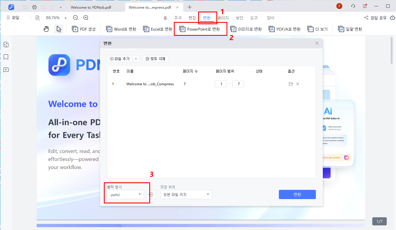
Task: Expand the 파일 추가 dropdown arrow
Action: pos(136,58)
